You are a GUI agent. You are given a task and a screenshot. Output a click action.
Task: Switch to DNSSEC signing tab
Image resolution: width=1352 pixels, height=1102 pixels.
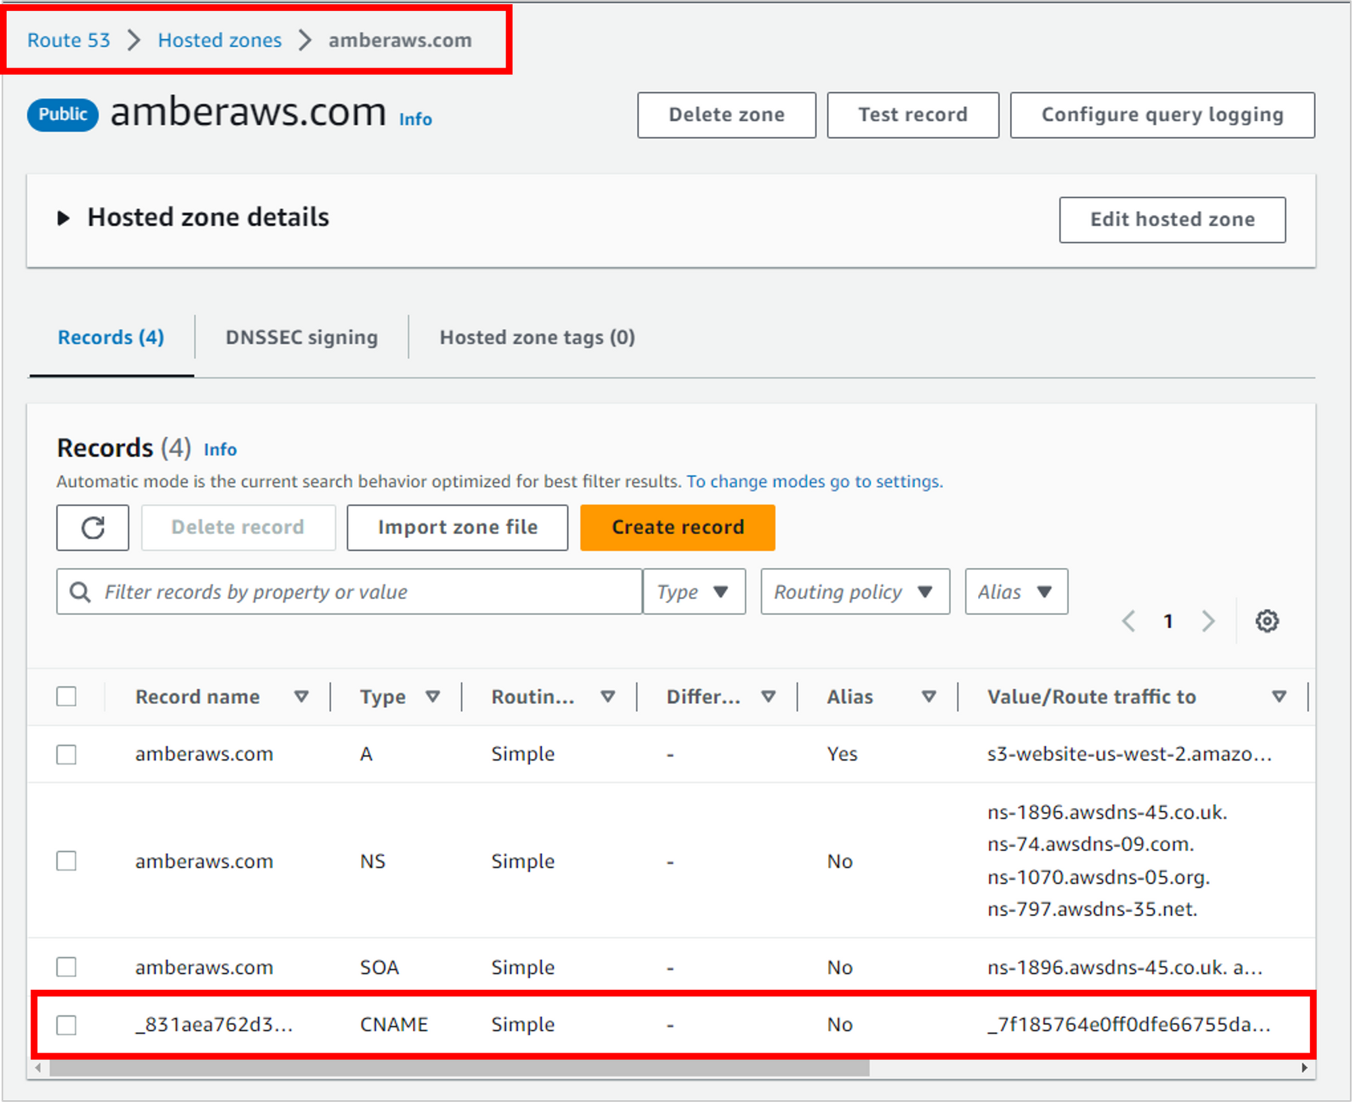coord(301,337)
